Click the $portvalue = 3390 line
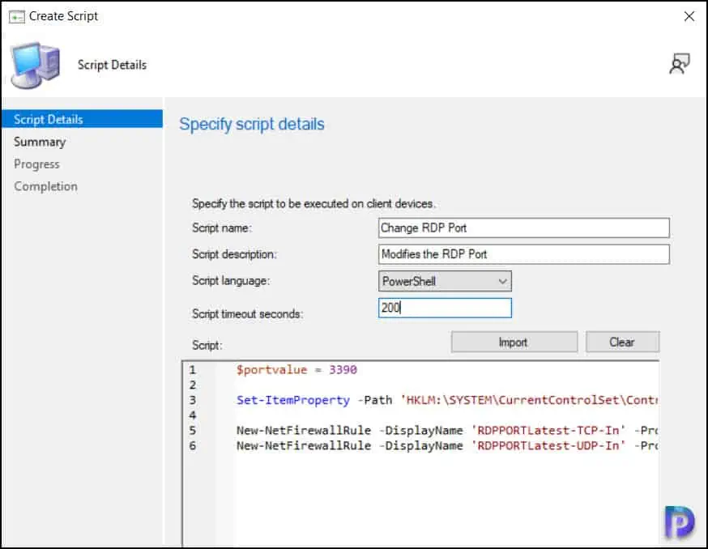Screen dimensions: 708x549 point(296,370)
